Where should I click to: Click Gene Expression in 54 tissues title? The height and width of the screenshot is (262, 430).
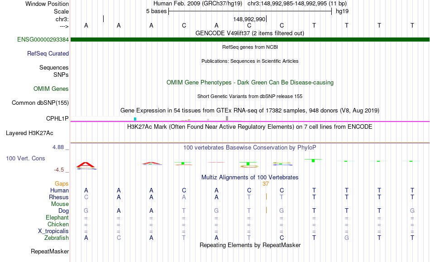(250, 111)
